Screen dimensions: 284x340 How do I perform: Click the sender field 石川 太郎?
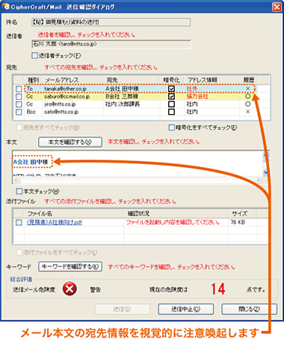(111, 44)
